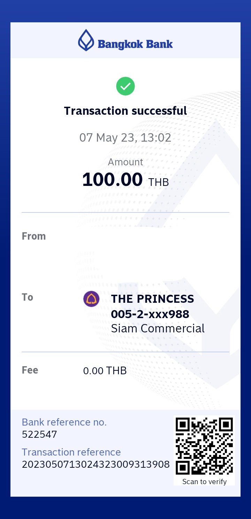Click the From section label
251x519 pixels.
click(34, 236)
